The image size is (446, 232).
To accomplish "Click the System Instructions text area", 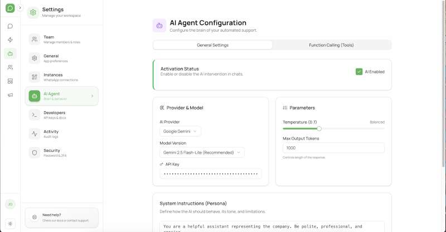I will [x=272, y=227].
